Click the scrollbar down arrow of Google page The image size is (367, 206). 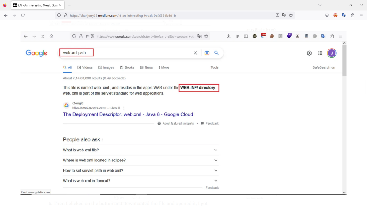344,193
